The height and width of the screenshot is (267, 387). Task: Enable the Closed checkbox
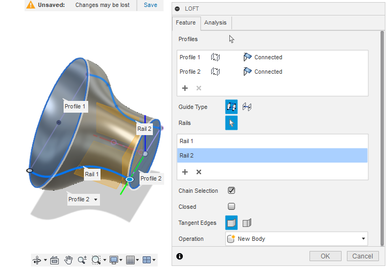click(231, 207)
